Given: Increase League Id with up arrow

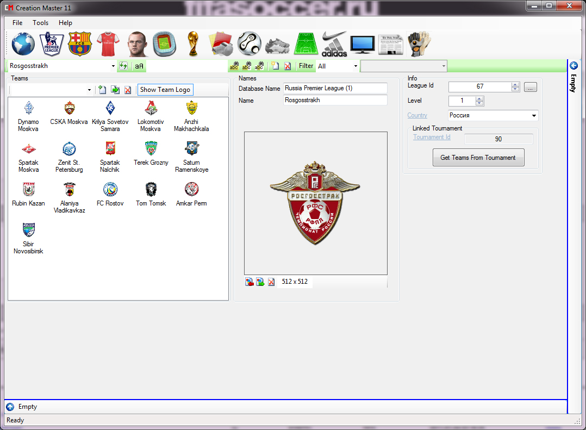Looking at the screenshot, I should click(515, 84).
